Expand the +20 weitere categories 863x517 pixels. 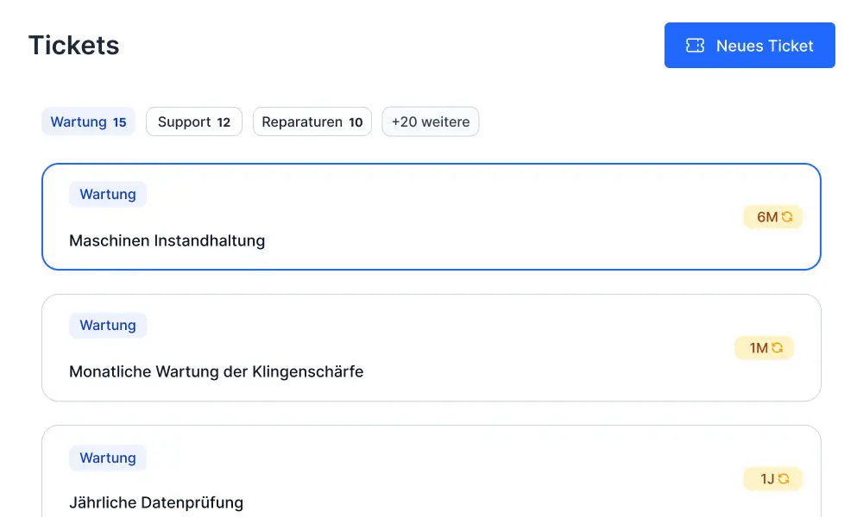click(x=430, y=122)
